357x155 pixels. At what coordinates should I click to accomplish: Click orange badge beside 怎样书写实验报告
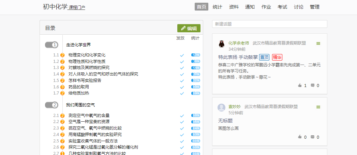63,81
